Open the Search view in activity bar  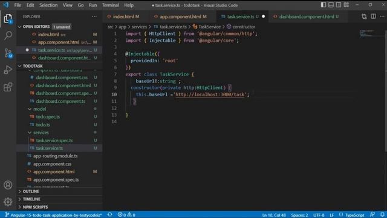[x=8, y=35]
